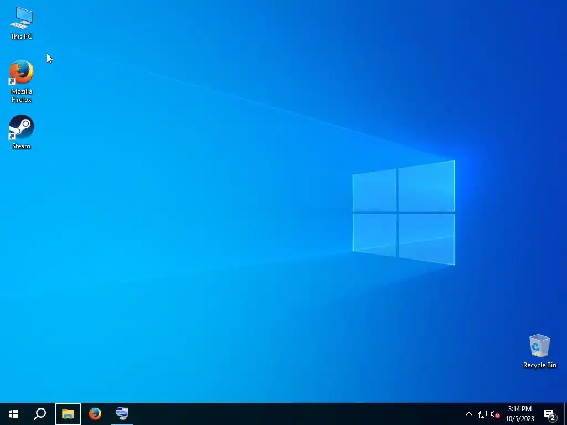The image size is (567, 425).
Task: Launch Firefox from the taskbar
Action: coord(95,414)
